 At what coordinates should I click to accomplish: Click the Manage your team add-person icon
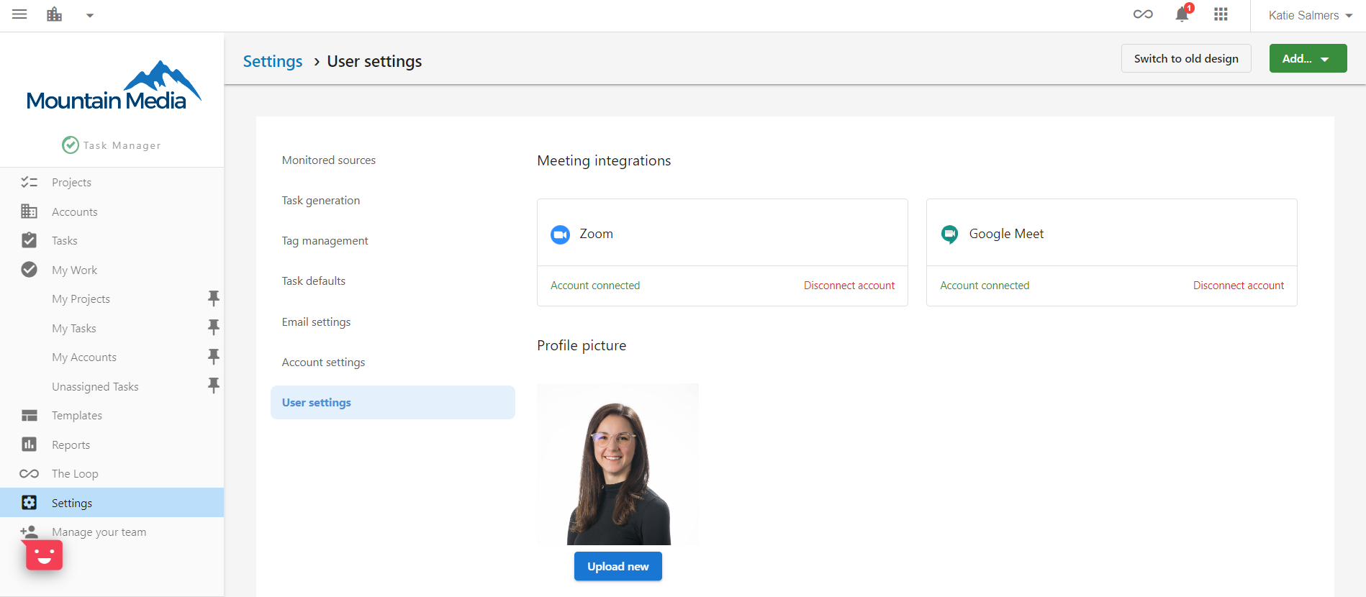[29, 532]
